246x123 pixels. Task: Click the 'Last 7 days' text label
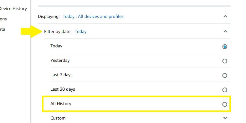[61, 75]
